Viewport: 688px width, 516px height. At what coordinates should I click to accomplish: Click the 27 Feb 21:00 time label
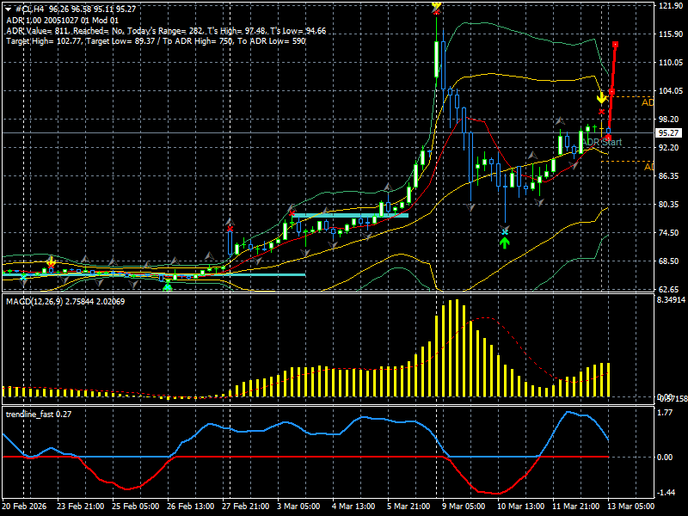point(246,506)
